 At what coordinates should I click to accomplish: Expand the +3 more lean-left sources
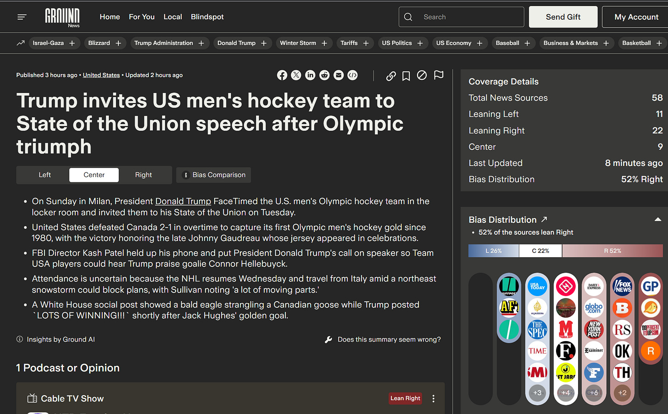coord(537,392)
